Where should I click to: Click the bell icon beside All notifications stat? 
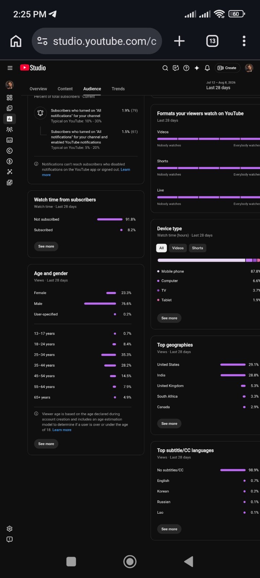click(x=40, y=113)
